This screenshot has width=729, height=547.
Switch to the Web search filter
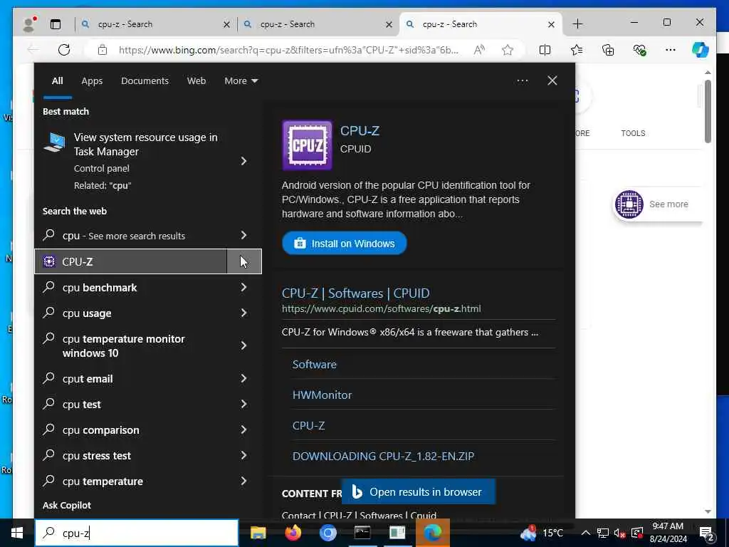[196, 81]
